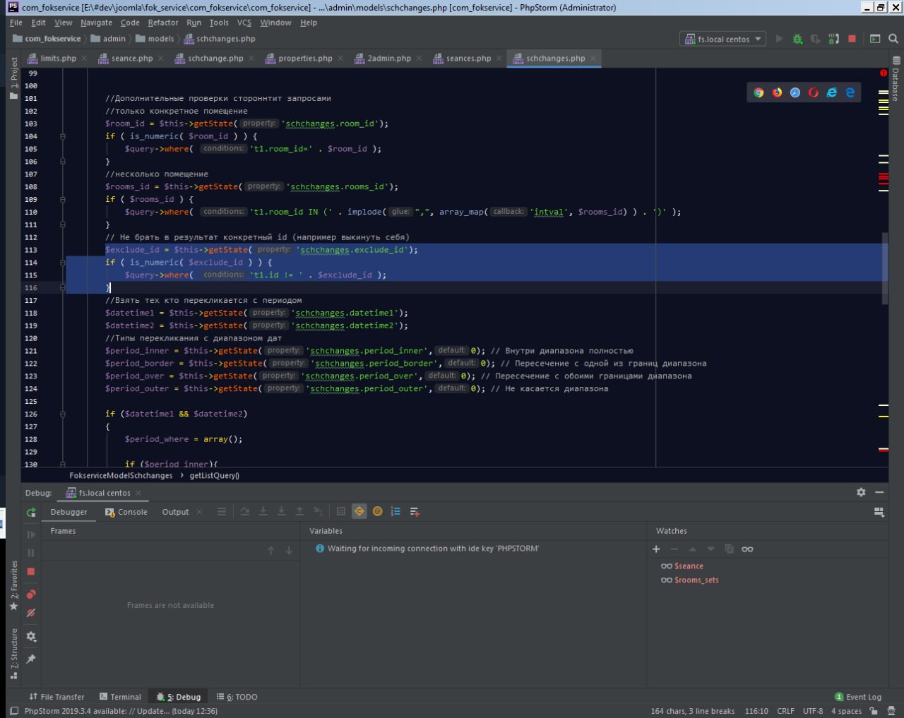The image size is (904, 718).
Task: Toggle the Start Listening for PHP Debug Connections
Action: coord(834,39)
